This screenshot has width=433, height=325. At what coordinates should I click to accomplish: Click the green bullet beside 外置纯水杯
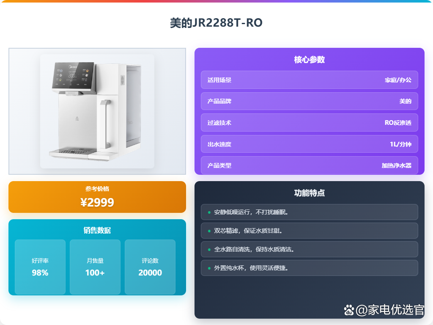click(209, 268)
